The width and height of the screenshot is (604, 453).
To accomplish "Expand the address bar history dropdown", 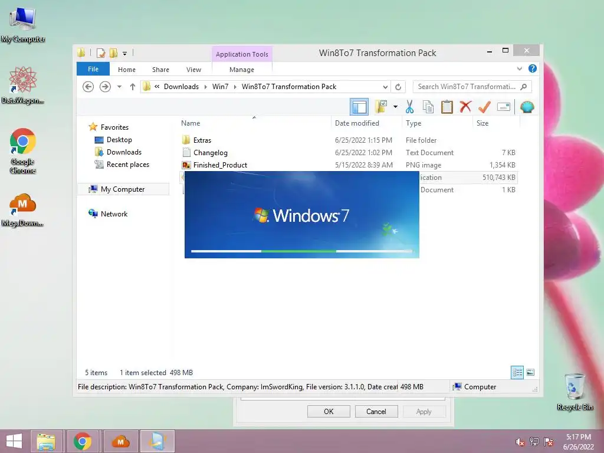I will (x=385, y=87).
